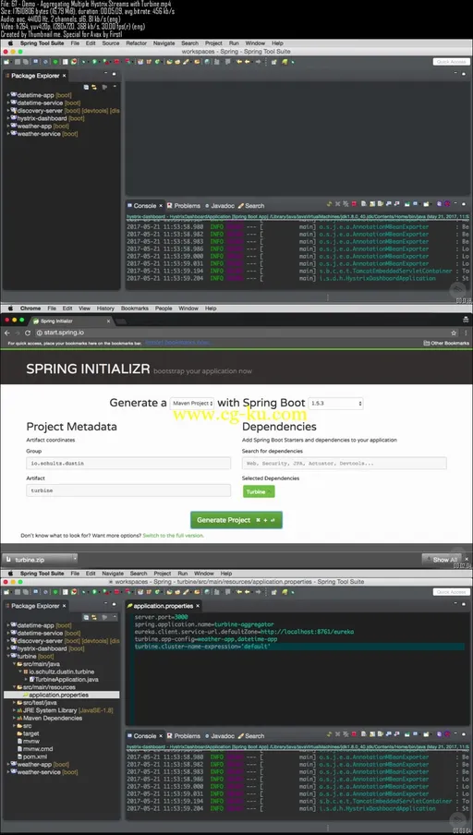Click the turbine.cluster-name-expression line

[x=202, y=647]
